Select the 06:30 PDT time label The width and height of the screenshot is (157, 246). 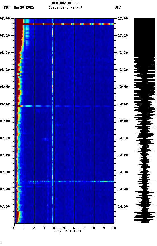5,70
